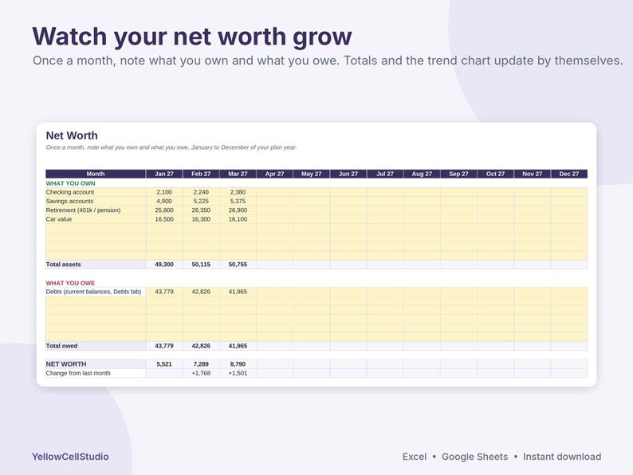Select checking value 2,100 for January

[164, 192]
